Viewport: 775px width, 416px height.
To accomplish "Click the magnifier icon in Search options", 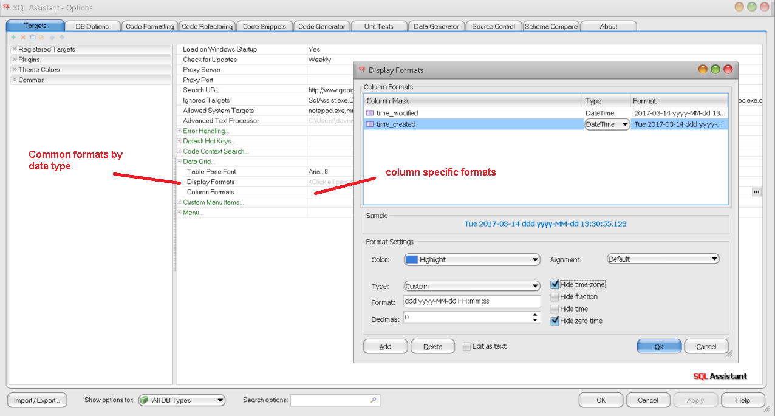I will [374, 400].
